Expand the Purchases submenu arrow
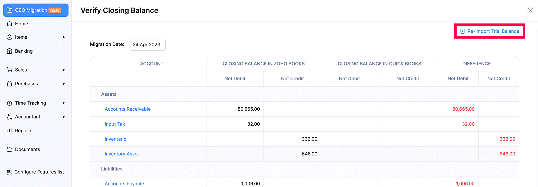This screenshot has height=187, width=538. (64, 84)
